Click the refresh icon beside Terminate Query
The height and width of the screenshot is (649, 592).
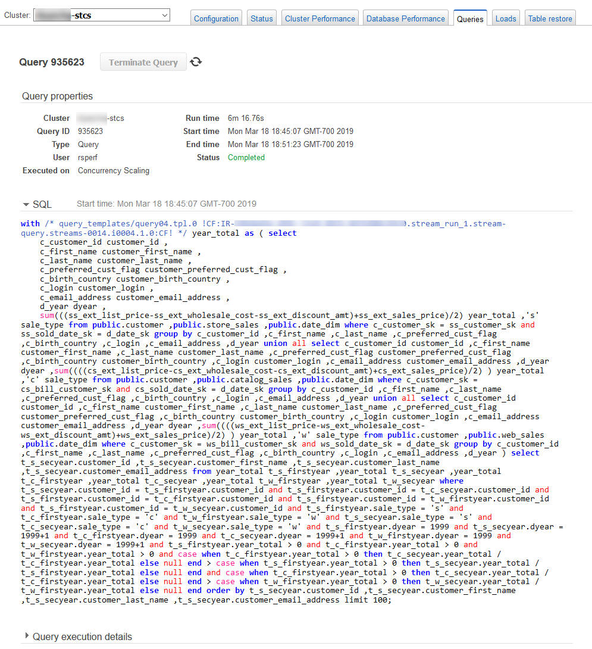(x=196, y=62)
